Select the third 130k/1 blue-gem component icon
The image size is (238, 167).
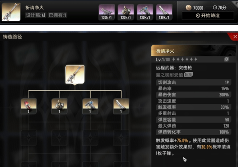coord(145,12)
